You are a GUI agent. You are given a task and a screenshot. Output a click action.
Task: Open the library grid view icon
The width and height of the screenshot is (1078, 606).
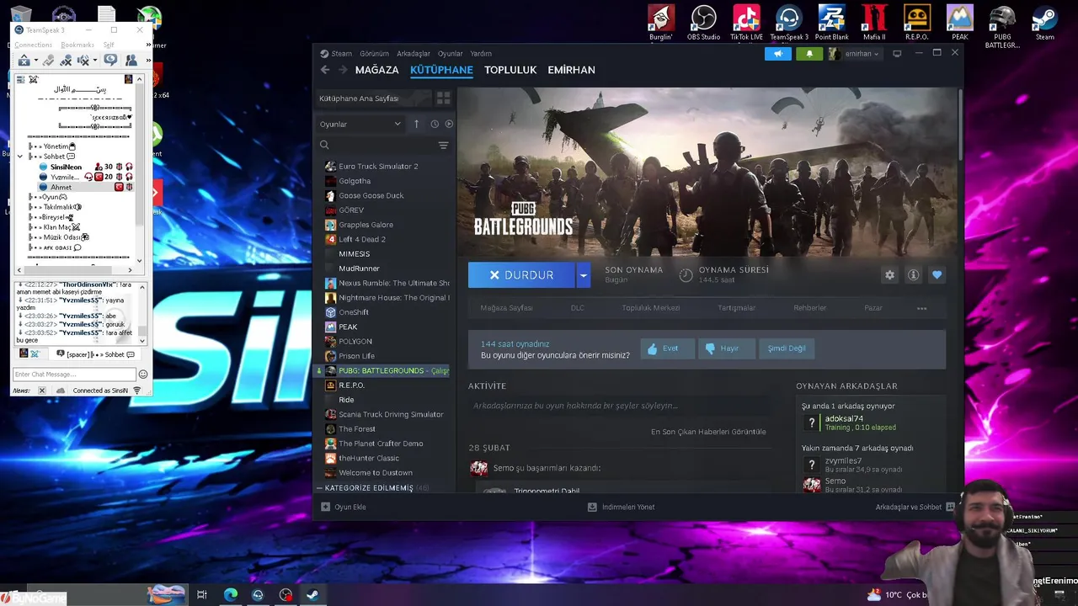pyautogui.click(x=443, y=98)
